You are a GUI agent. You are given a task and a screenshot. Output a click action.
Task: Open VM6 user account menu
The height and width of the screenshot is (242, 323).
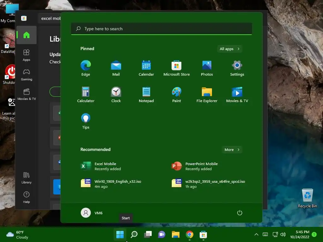click(x=92, y=213)
